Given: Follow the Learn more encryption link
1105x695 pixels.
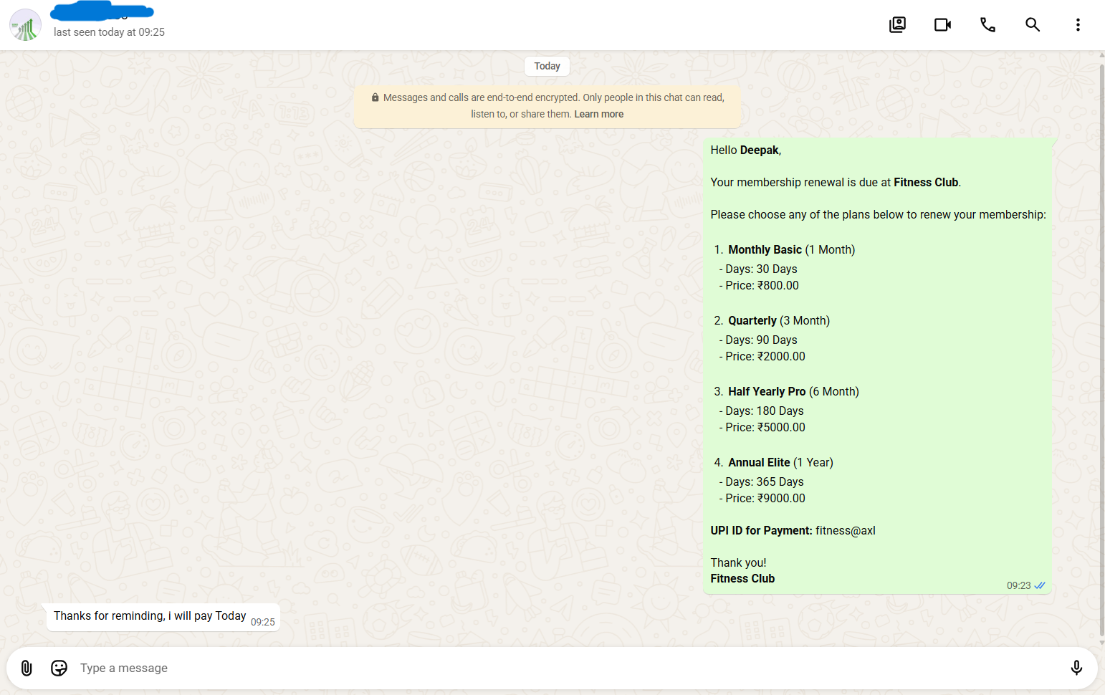Looking at the screenshot, I should coord(599,114).
